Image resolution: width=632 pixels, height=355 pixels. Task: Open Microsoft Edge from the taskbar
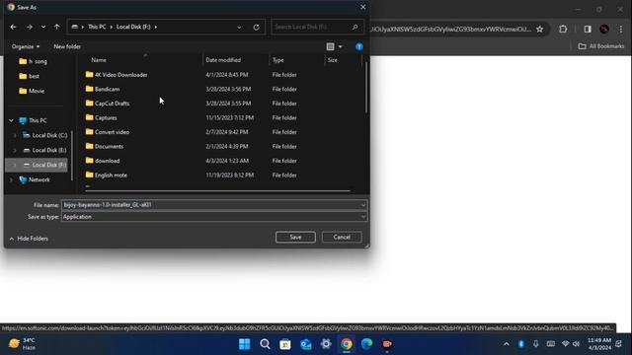tap(366, 344)
